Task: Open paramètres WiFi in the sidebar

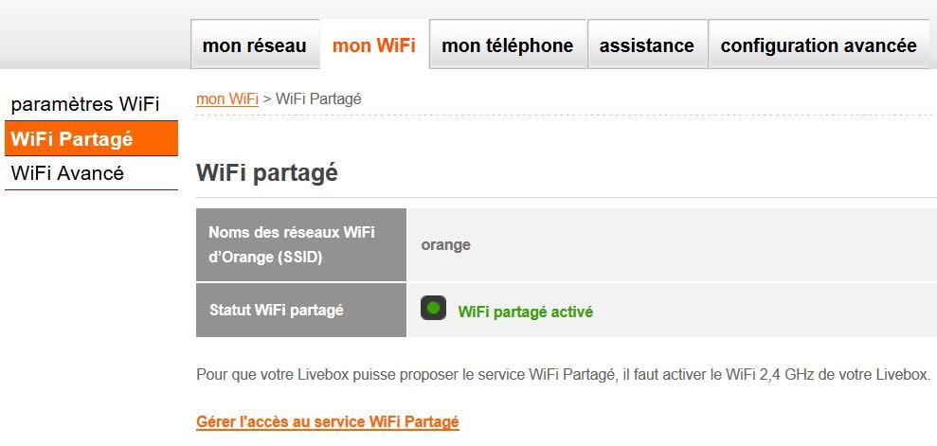Action: coord(85,103)
